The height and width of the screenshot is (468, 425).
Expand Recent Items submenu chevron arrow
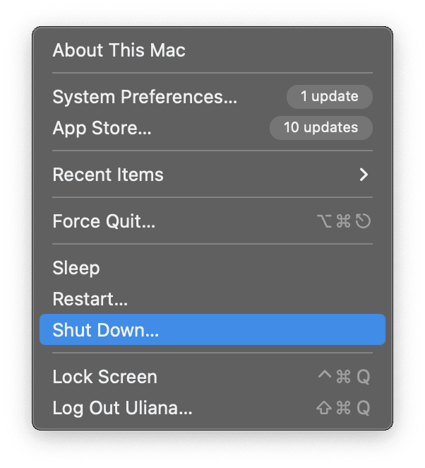[x=364, y=175]
